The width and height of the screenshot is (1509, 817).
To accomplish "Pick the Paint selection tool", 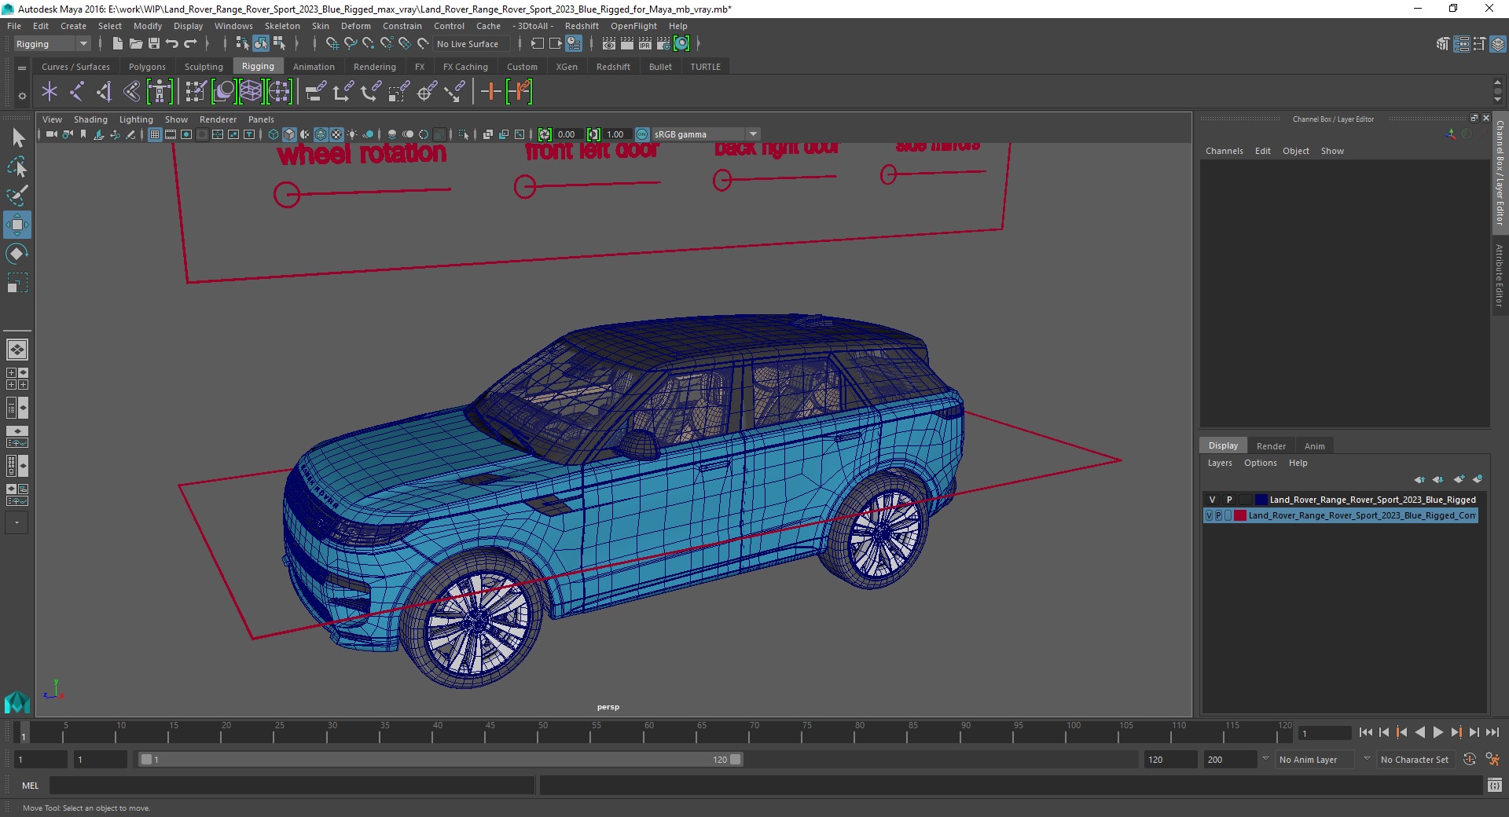I will (x=17, y=195).
